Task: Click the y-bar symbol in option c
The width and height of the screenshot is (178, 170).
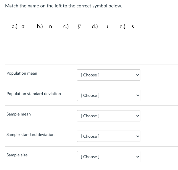Action: pos(78,27)
